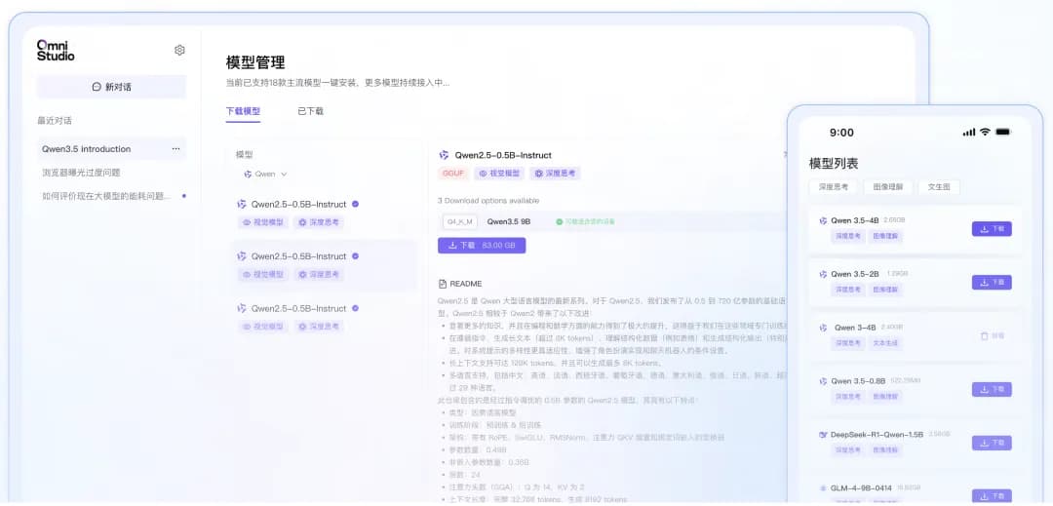Open the 如何评价现在大模型的能耗问题 conversation

click(107, 196)
